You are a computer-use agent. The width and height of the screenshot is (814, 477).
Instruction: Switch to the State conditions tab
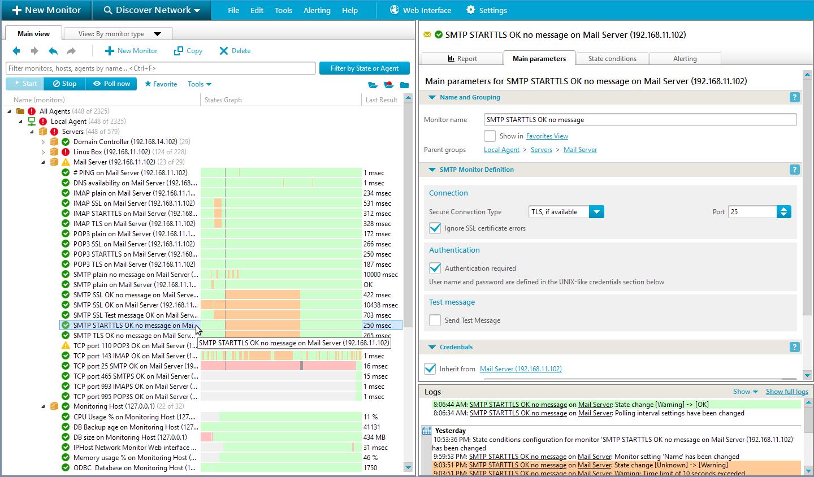coord(612,59)
